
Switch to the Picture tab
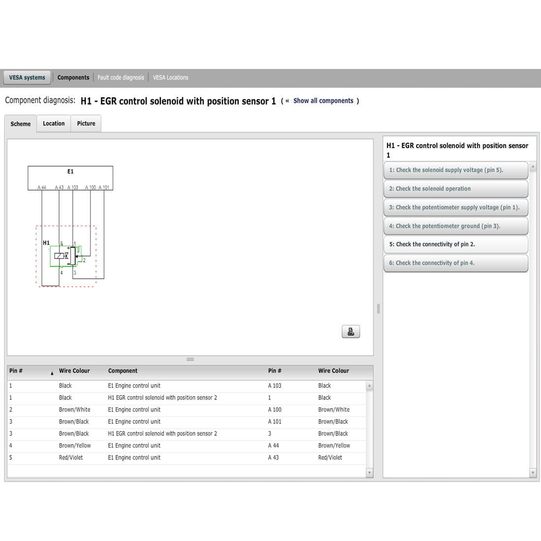86,123
